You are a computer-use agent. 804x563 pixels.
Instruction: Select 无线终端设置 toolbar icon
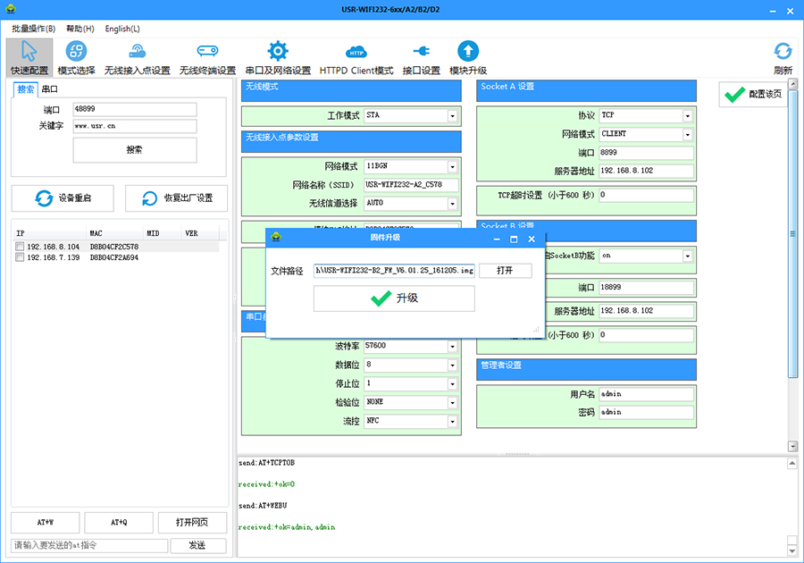(207, 51)
